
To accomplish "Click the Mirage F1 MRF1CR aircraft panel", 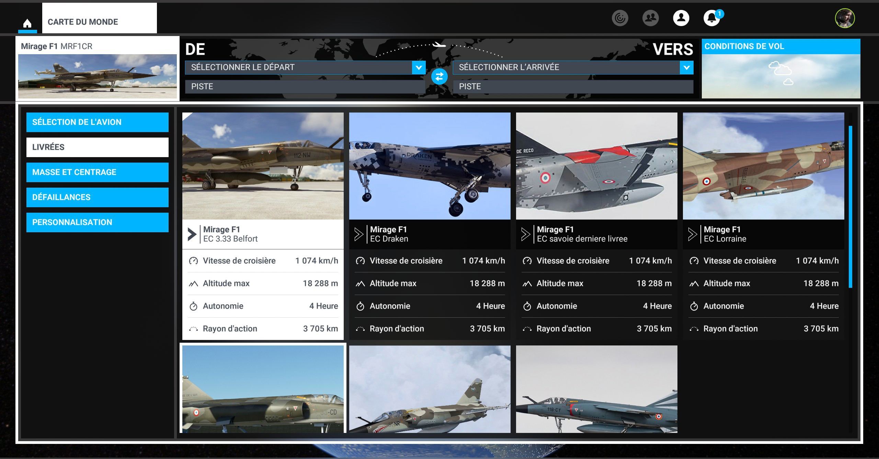I will 98,69.
